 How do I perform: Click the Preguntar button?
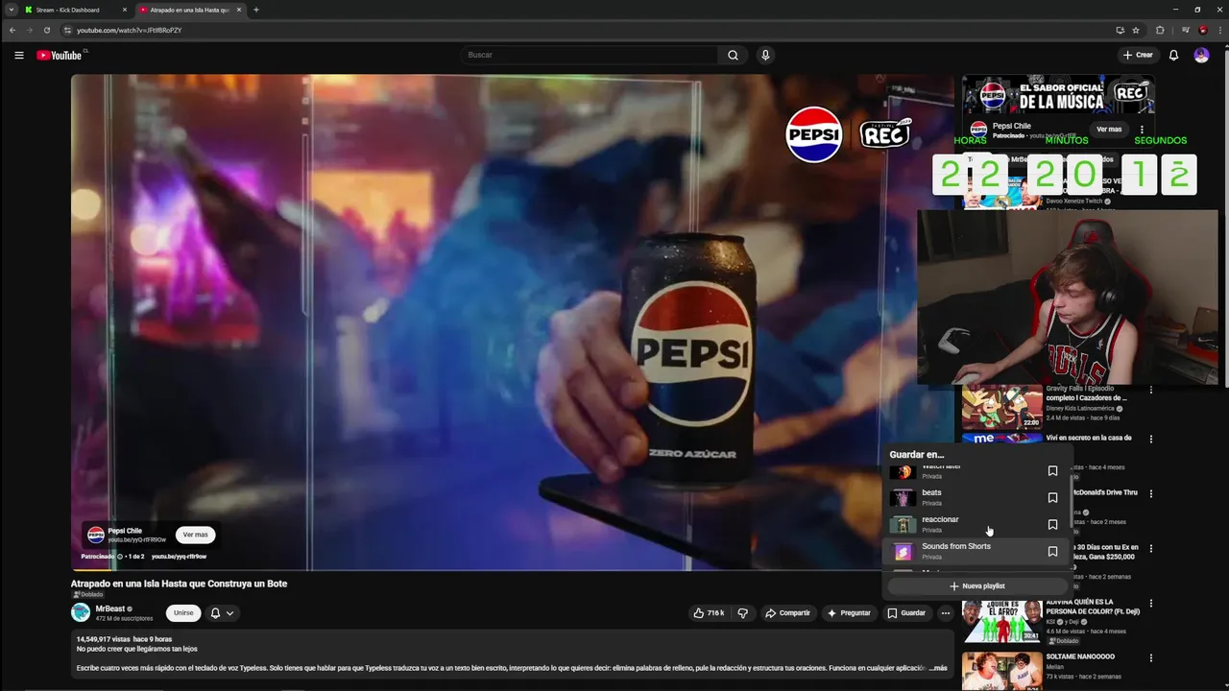(849, 612)
